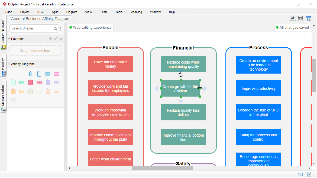Image resolution: width=317 pixels, height=178 pixels.
Task: Click the down arrow below selected card
Action: [181, 101]
